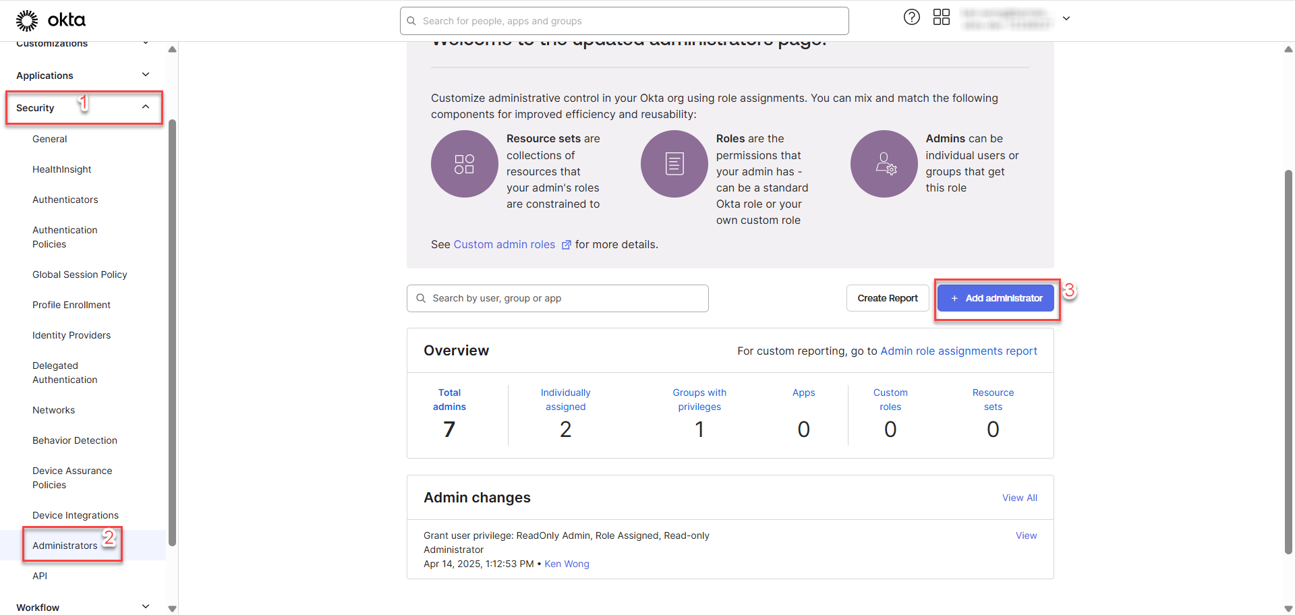Expand the user account dropdown arrow
The height and width of the screenshot is (615, 1295).
coord(1066,19)
